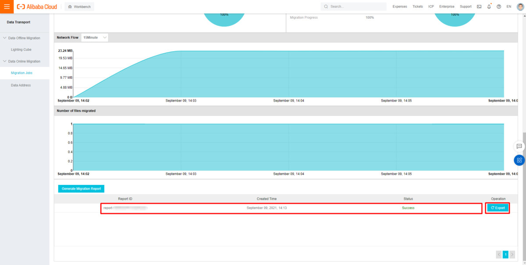Click the Report ID column header
The width and height of the screenshot is (526, 265).
[125, 199]
